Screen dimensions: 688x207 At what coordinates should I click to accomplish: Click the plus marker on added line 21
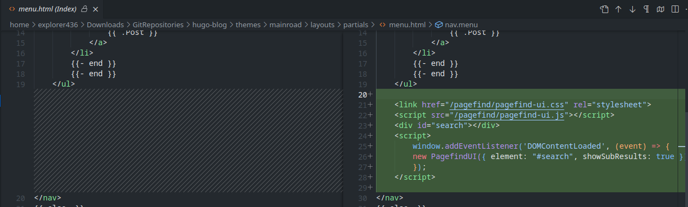pyautogui.click(x=371, y=105)
